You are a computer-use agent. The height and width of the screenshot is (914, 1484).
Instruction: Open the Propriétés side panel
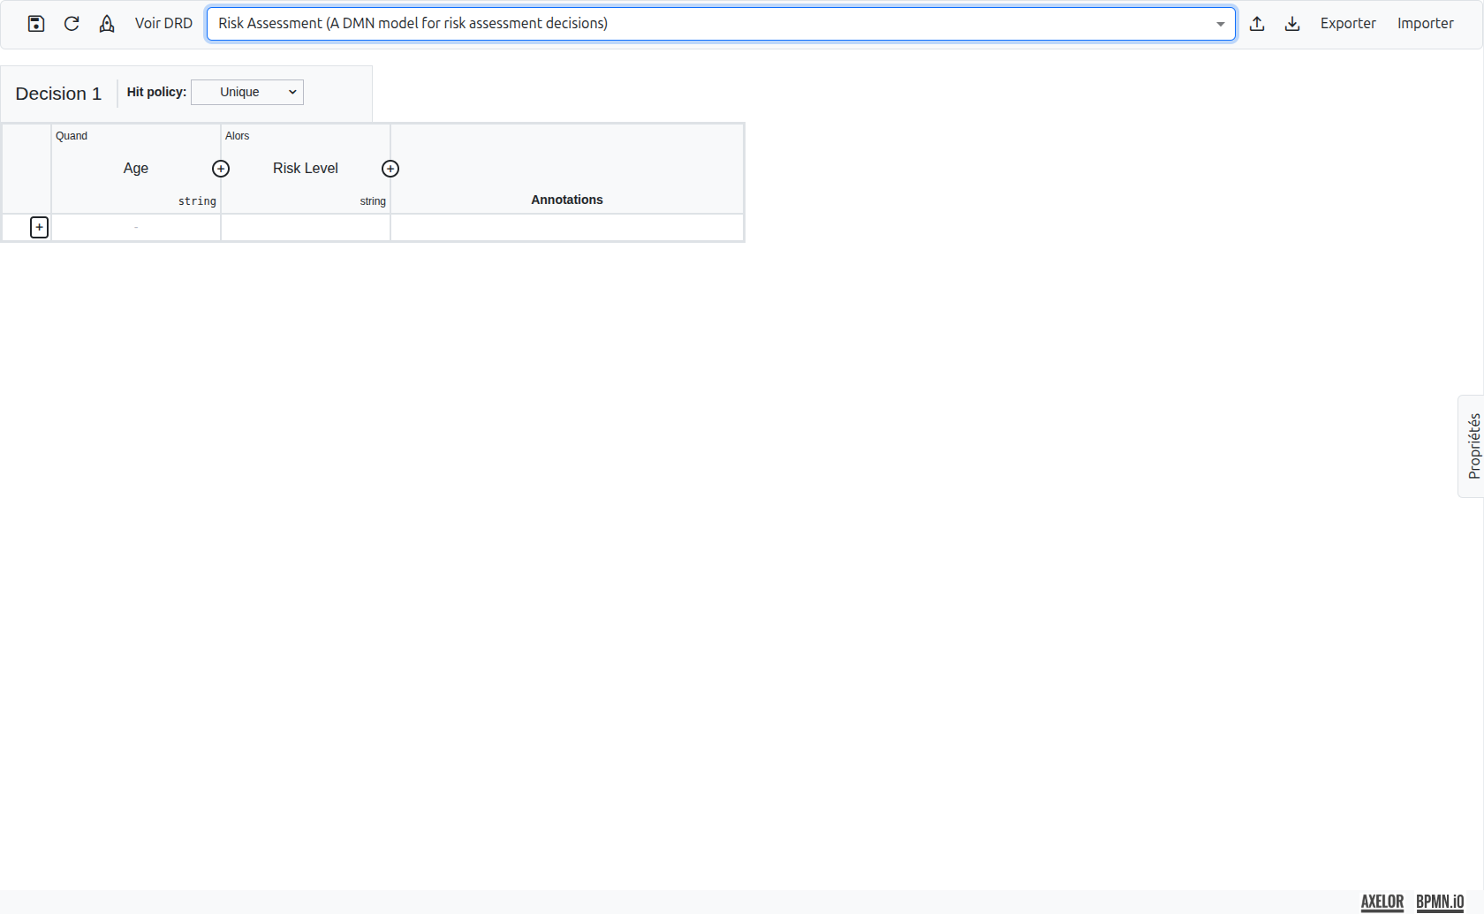point(1472,447)
